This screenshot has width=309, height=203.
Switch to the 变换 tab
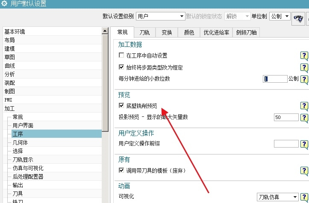point(167,32)
